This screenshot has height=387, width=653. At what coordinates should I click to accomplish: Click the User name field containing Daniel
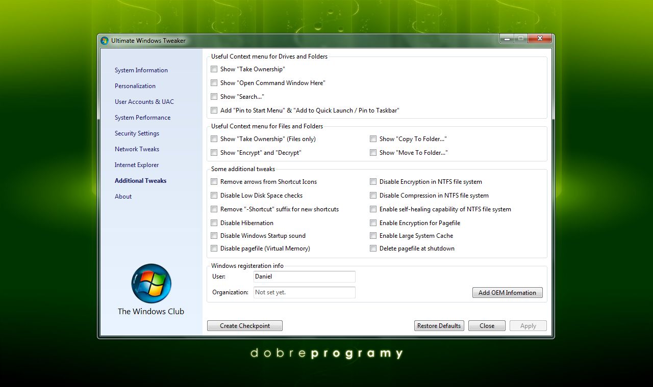tap(305, 277)
